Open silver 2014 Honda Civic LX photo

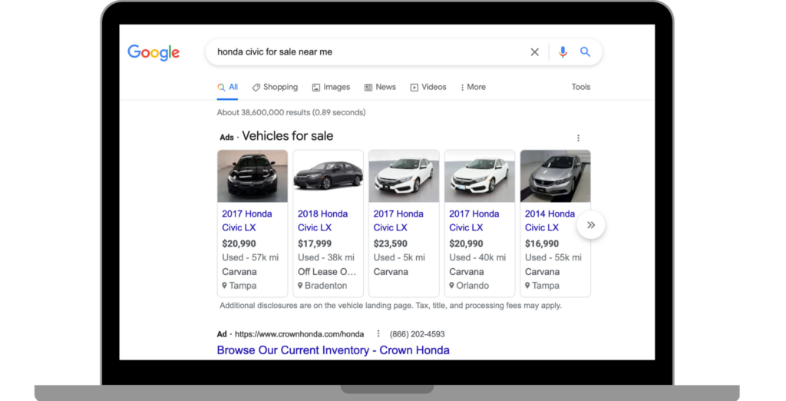click(x=556, y=176)
